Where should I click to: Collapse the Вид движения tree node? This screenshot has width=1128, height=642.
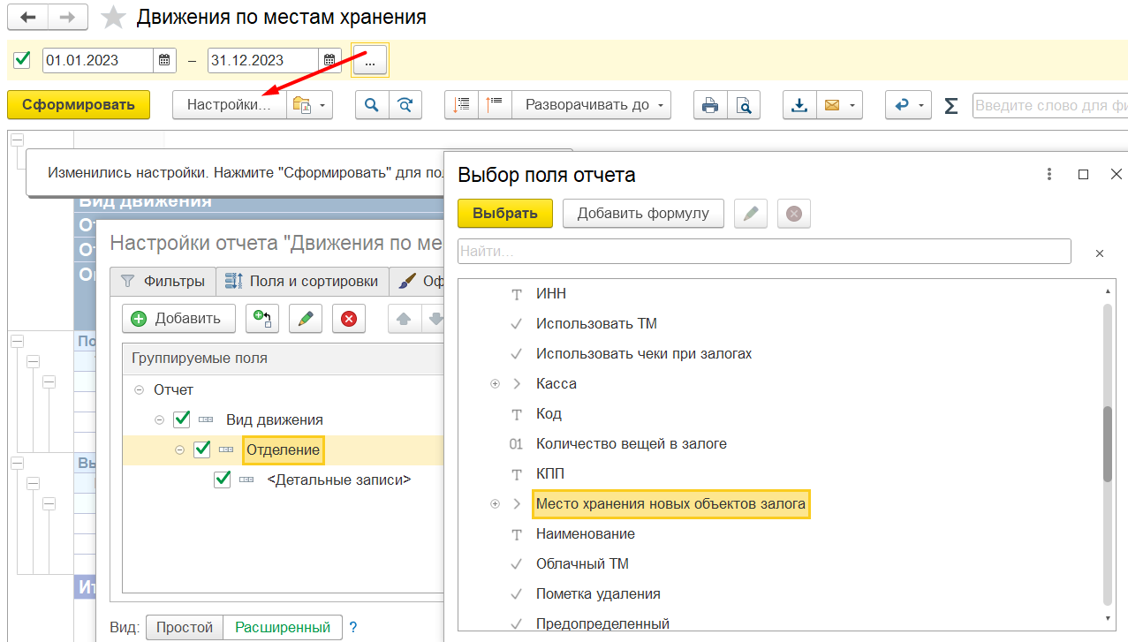point(159,419)
